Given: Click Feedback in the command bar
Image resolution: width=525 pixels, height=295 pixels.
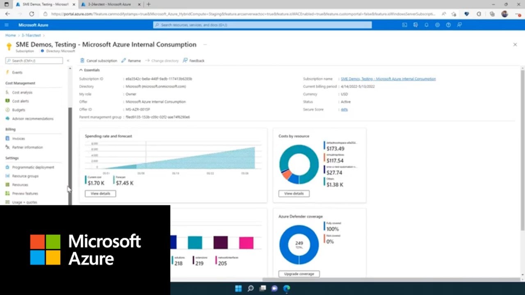Looking at the screenshot, I should pyautogui.click(x=194, y=61).
